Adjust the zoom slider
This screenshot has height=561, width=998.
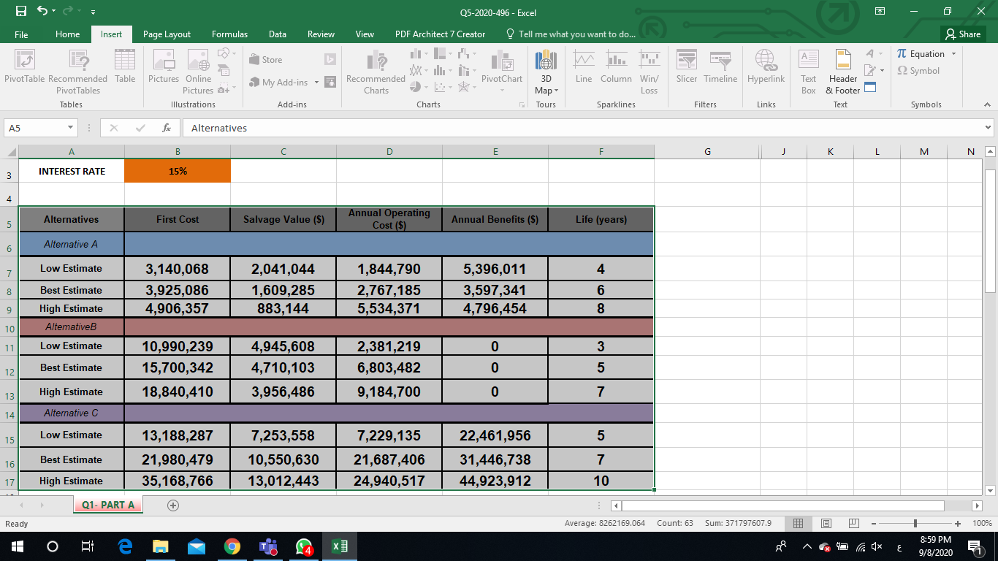(915, 523)
